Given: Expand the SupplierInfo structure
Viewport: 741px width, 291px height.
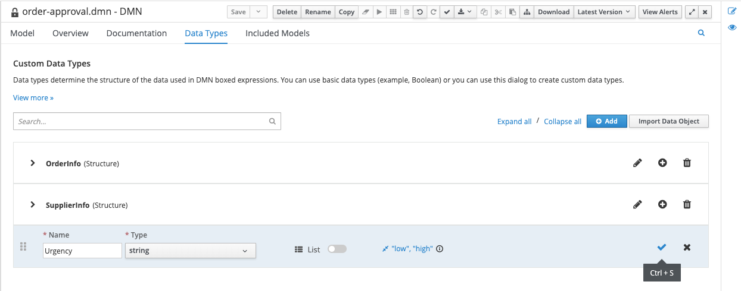Looking at the screenshot, I should (x=33, y=204).
